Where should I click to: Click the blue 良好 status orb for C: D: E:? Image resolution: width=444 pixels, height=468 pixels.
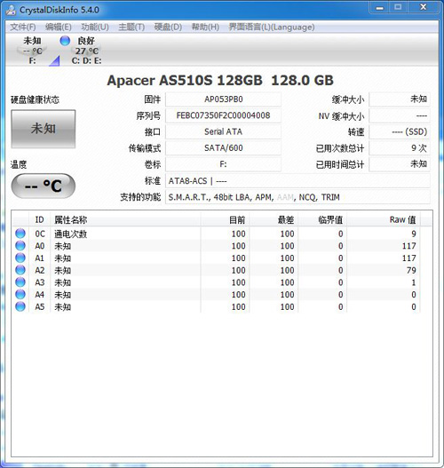point(65,41)
